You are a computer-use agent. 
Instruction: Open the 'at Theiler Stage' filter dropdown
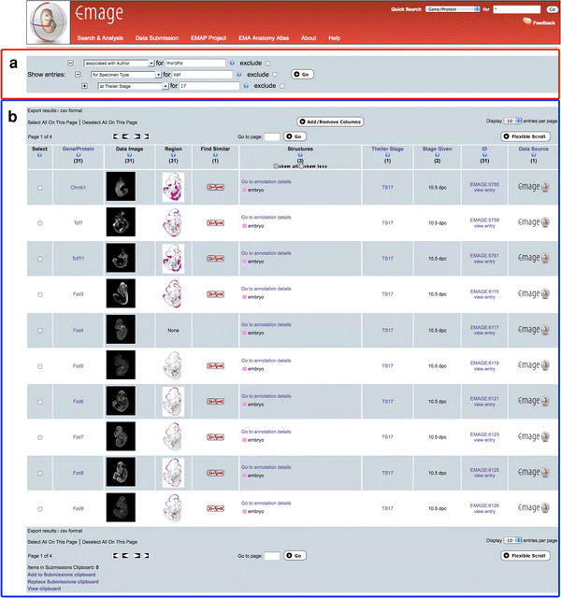coord(131,86)
